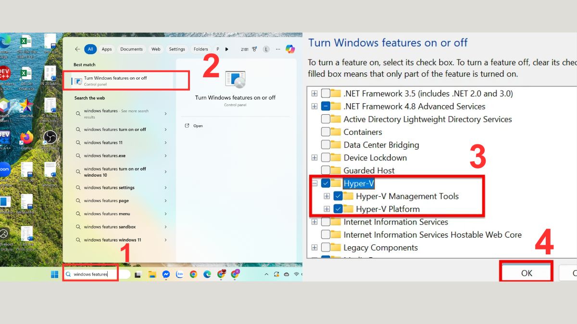This screenshot has width=577, height=324.
Task: Expand Hyper-V Platform node
Action: (x=327, y=209)
